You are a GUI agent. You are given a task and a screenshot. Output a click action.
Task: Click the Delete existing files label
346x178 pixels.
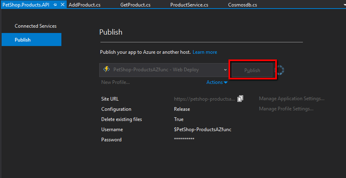pyautogui.click(x=122, y=119)
